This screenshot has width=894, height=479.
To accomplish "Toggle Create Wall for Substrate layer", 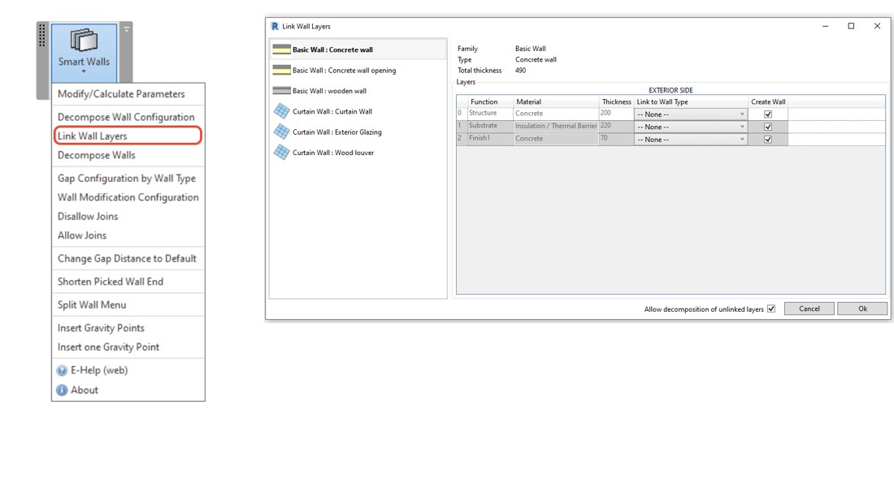I will pos(767,127).
